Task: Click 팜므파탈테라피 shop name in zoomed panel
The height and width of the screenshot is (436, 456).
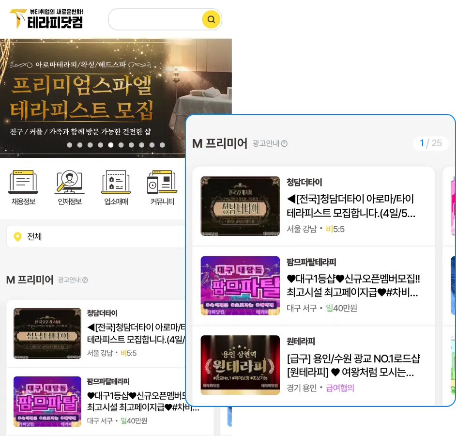Action: tap(311, 262)
